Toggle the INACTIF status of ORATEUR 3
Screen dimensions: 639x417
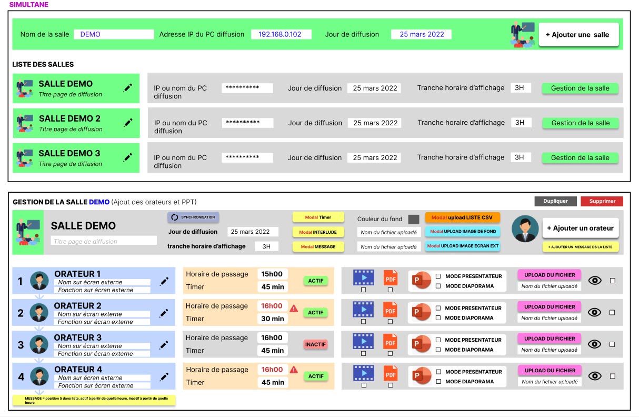316,344
